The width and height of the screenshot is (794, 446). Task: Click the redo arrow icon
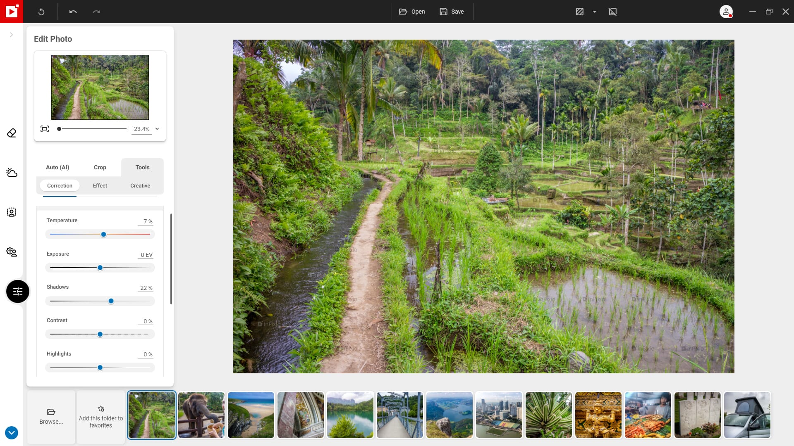[x=96, y=12]
